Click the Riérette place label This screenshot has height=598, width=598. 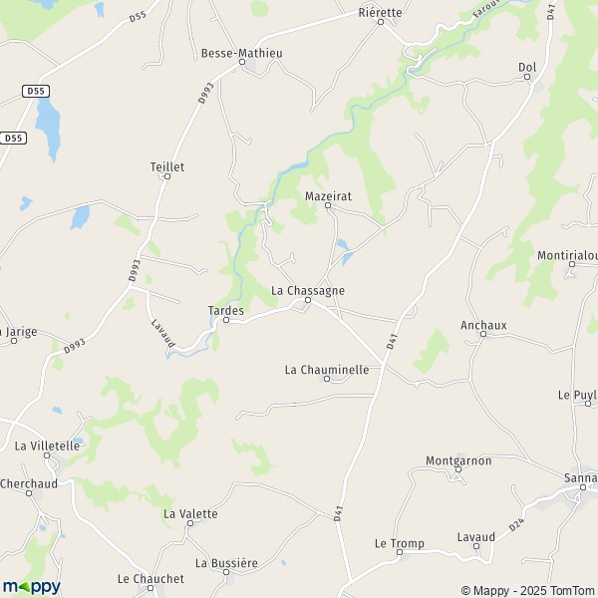(x=381, y=13)
